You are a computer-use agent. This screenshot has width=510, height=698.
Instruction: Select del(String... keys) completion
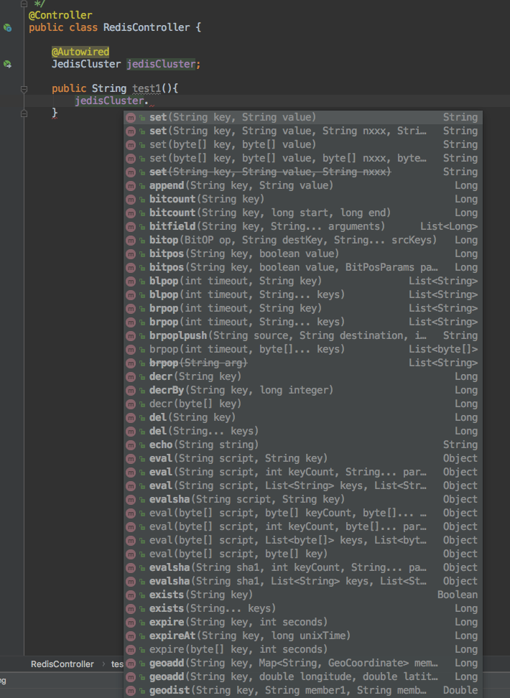(x=303, y=432)
